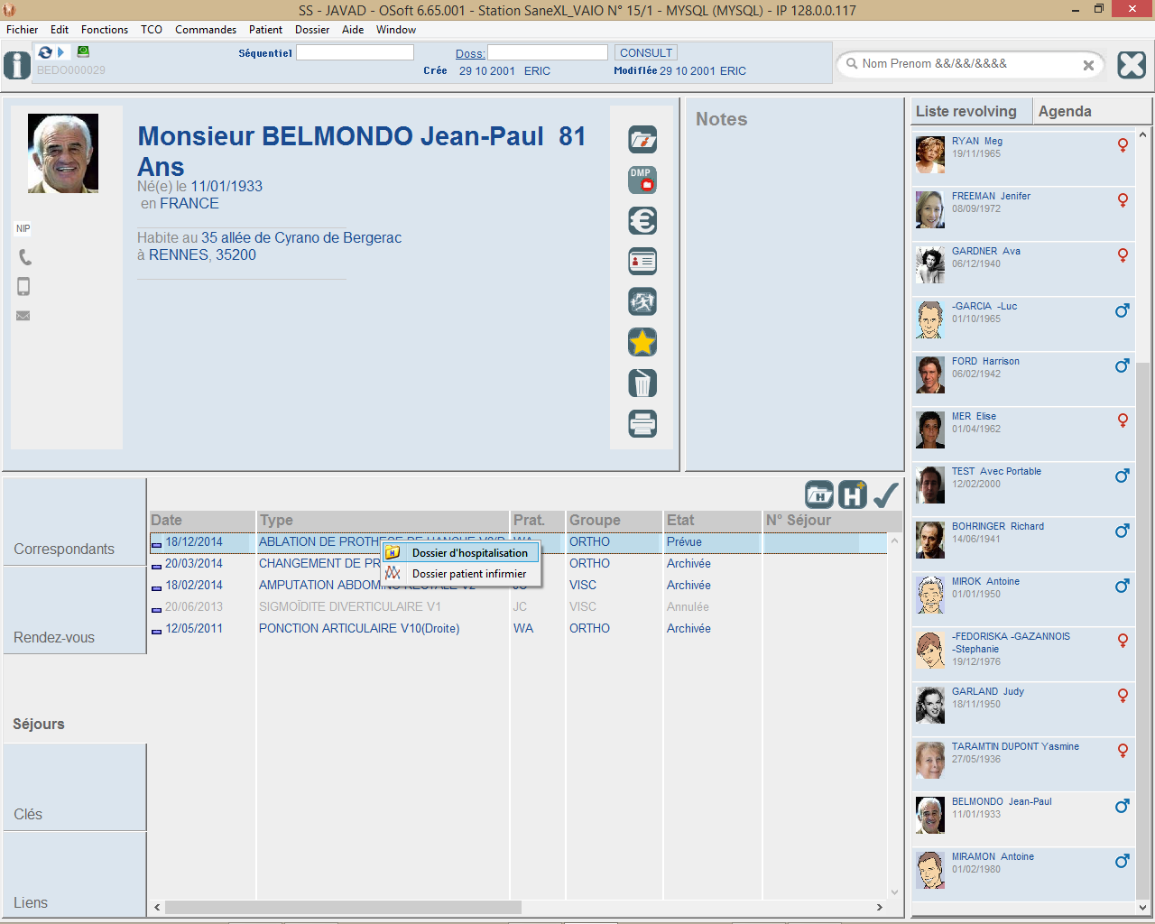Click the Doss: link
The image size is (1155, 924).
tap(469, 54)
